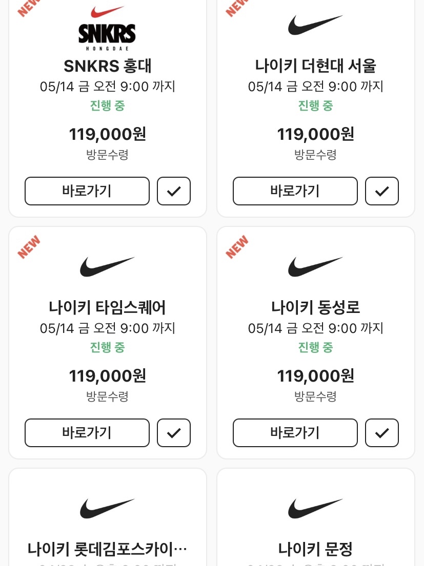
Task: Tap Nike swoosh logo above 나이키 롯데김포스카이
Action: click(x=107, y=508)
